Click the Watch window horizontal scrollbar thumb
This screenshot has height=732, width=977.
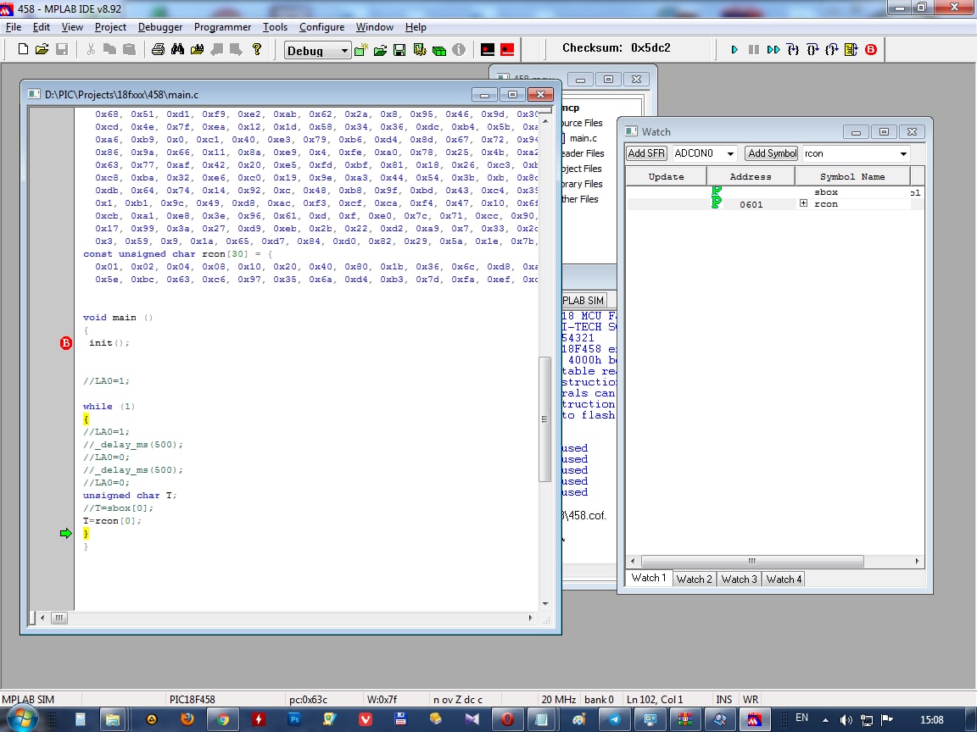(x=752, y=561)
